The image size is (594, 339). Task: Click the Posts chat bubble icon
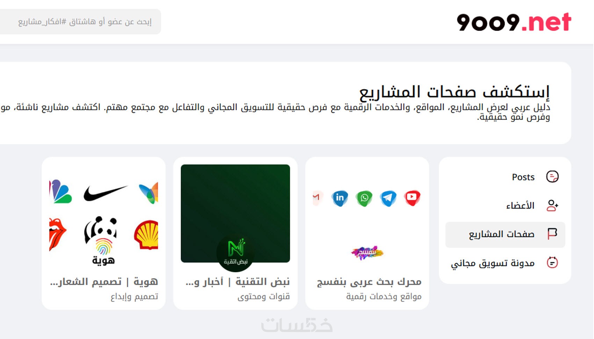pos(552,177)
